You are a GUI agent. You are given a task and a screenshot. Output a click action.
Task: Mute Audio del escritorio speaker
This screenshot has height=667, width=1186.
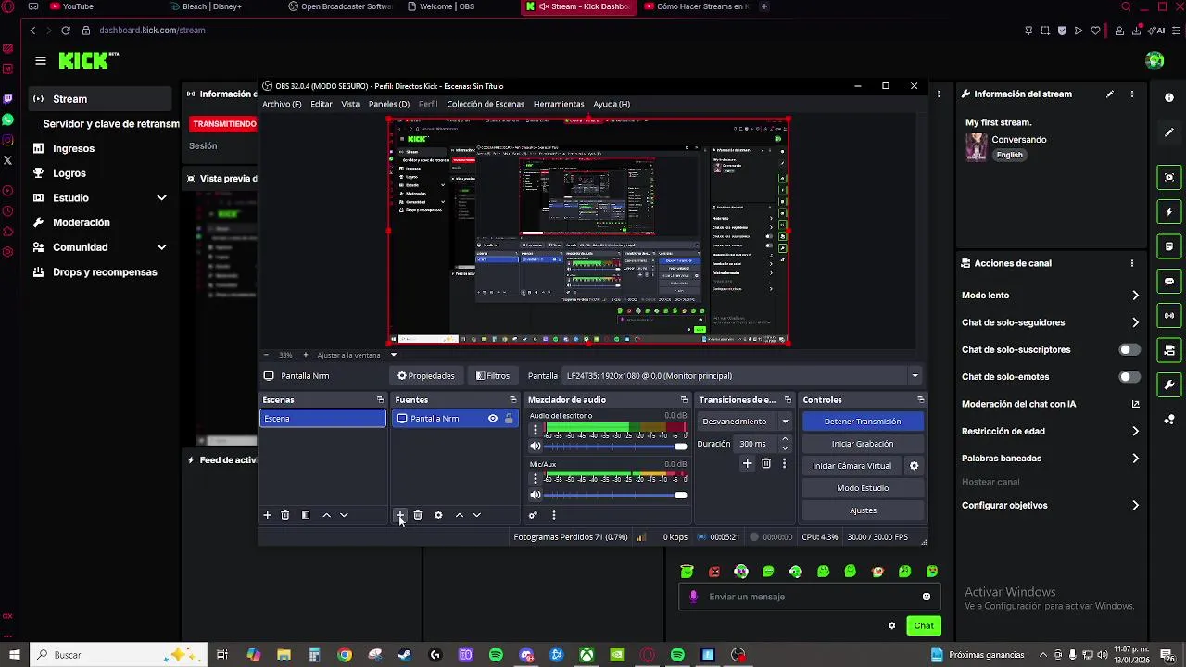coord(535,447)
